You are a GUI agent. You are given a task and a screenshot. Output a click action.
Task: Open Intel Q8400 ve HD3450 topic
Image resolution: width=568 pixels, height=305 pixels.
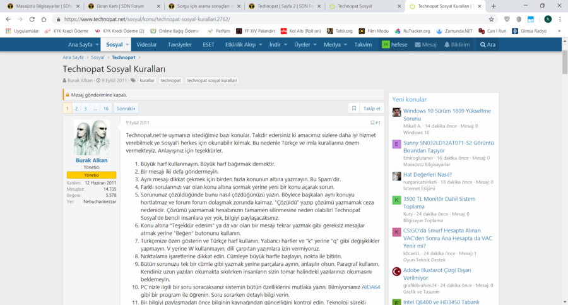[x=441, y=302]
